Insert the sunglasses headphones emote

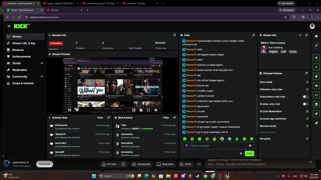[222, 139]
